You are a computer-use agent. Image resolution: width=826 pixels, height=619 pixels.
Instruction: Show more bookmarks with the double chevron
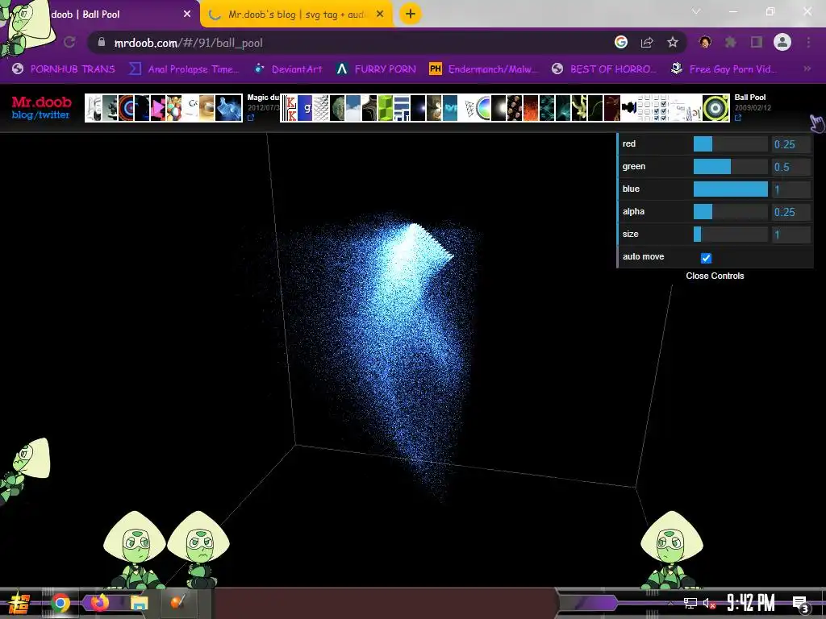click(807, 69)
